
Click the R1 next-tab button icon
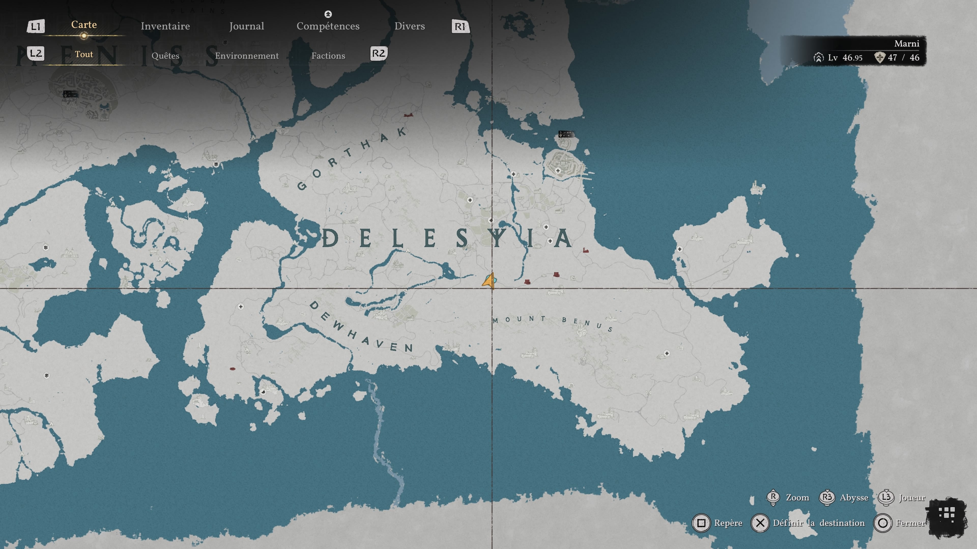[461, 26]
